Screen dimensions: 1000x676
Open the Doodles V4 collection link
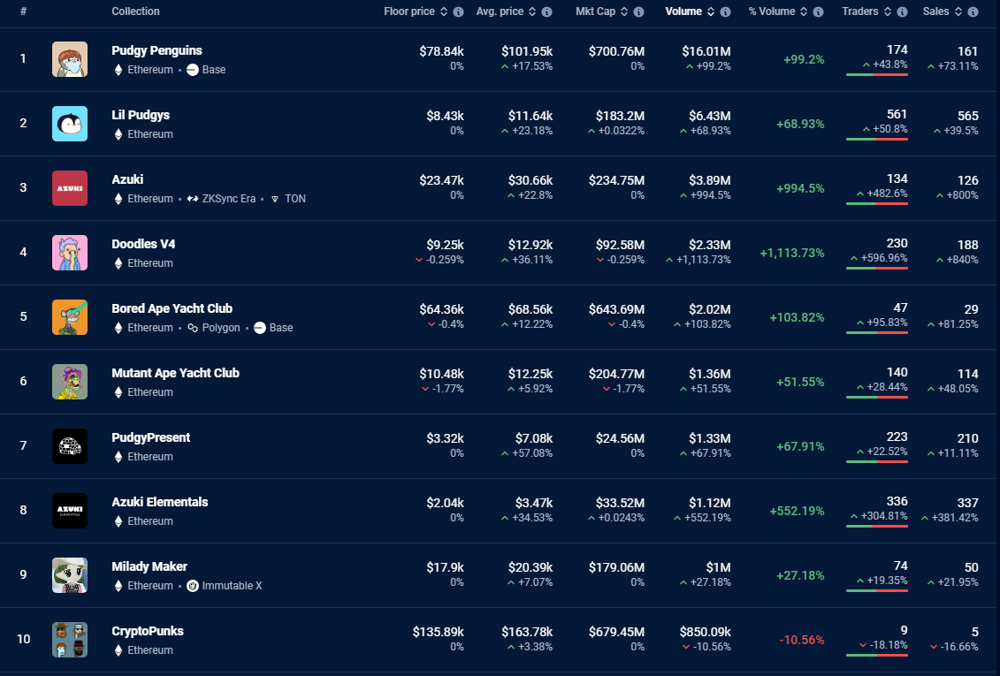[143, 244]
